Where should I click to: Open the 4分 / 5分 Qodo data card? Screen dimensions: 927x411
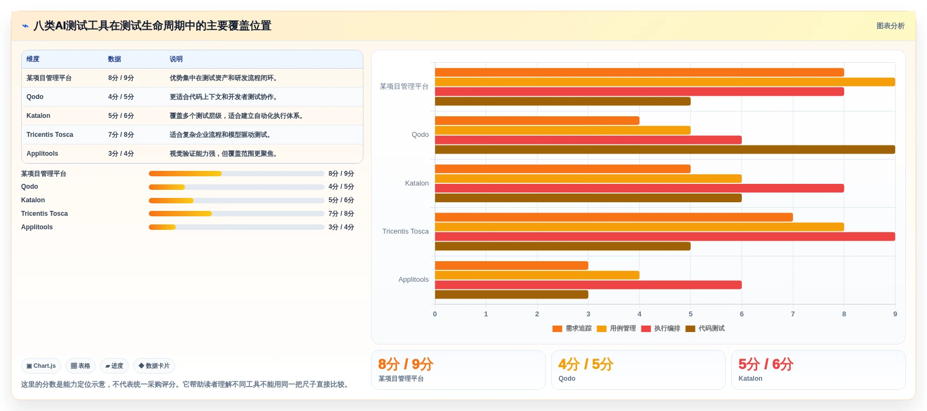pyautogui.click(x=638, y=370)
